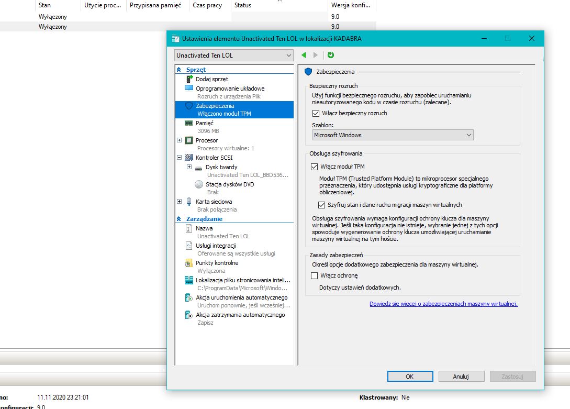570x409 pixels.
Task: Refresh settings with the green reload icon
Action: (330, 55)
